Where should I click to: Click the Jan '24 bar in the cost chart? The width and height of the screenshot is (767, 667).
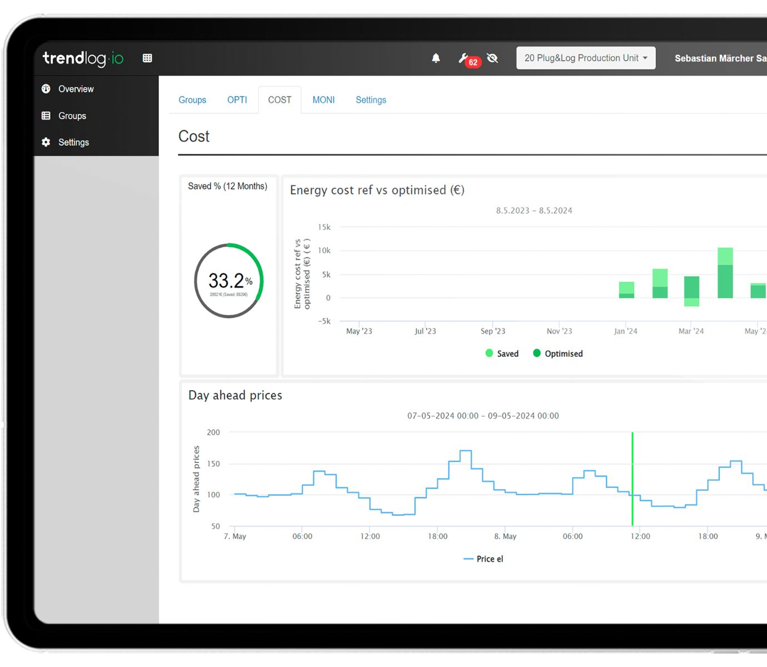tap(626, 290)
